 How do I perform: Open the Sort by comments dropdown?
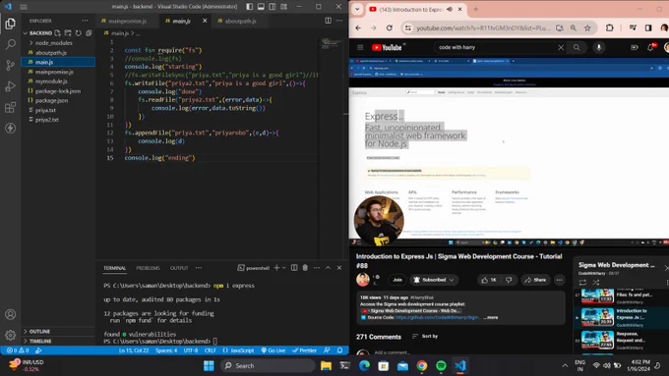(x=425, y=337)
